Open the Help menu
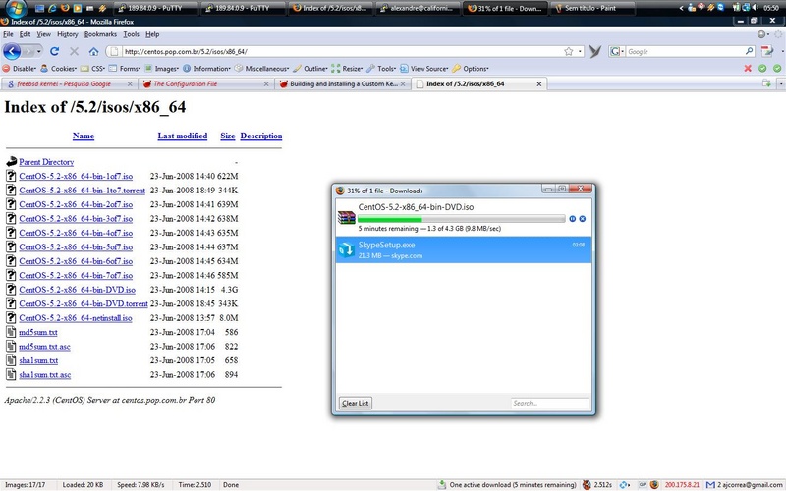Image resolution: width=786 pixels, height=491 pixels. point(152,34)
